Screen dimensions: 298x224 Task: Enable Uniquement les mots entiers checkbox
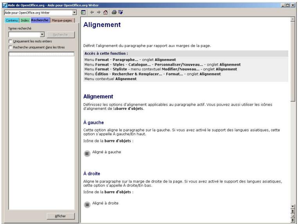(x=10, y=41)
